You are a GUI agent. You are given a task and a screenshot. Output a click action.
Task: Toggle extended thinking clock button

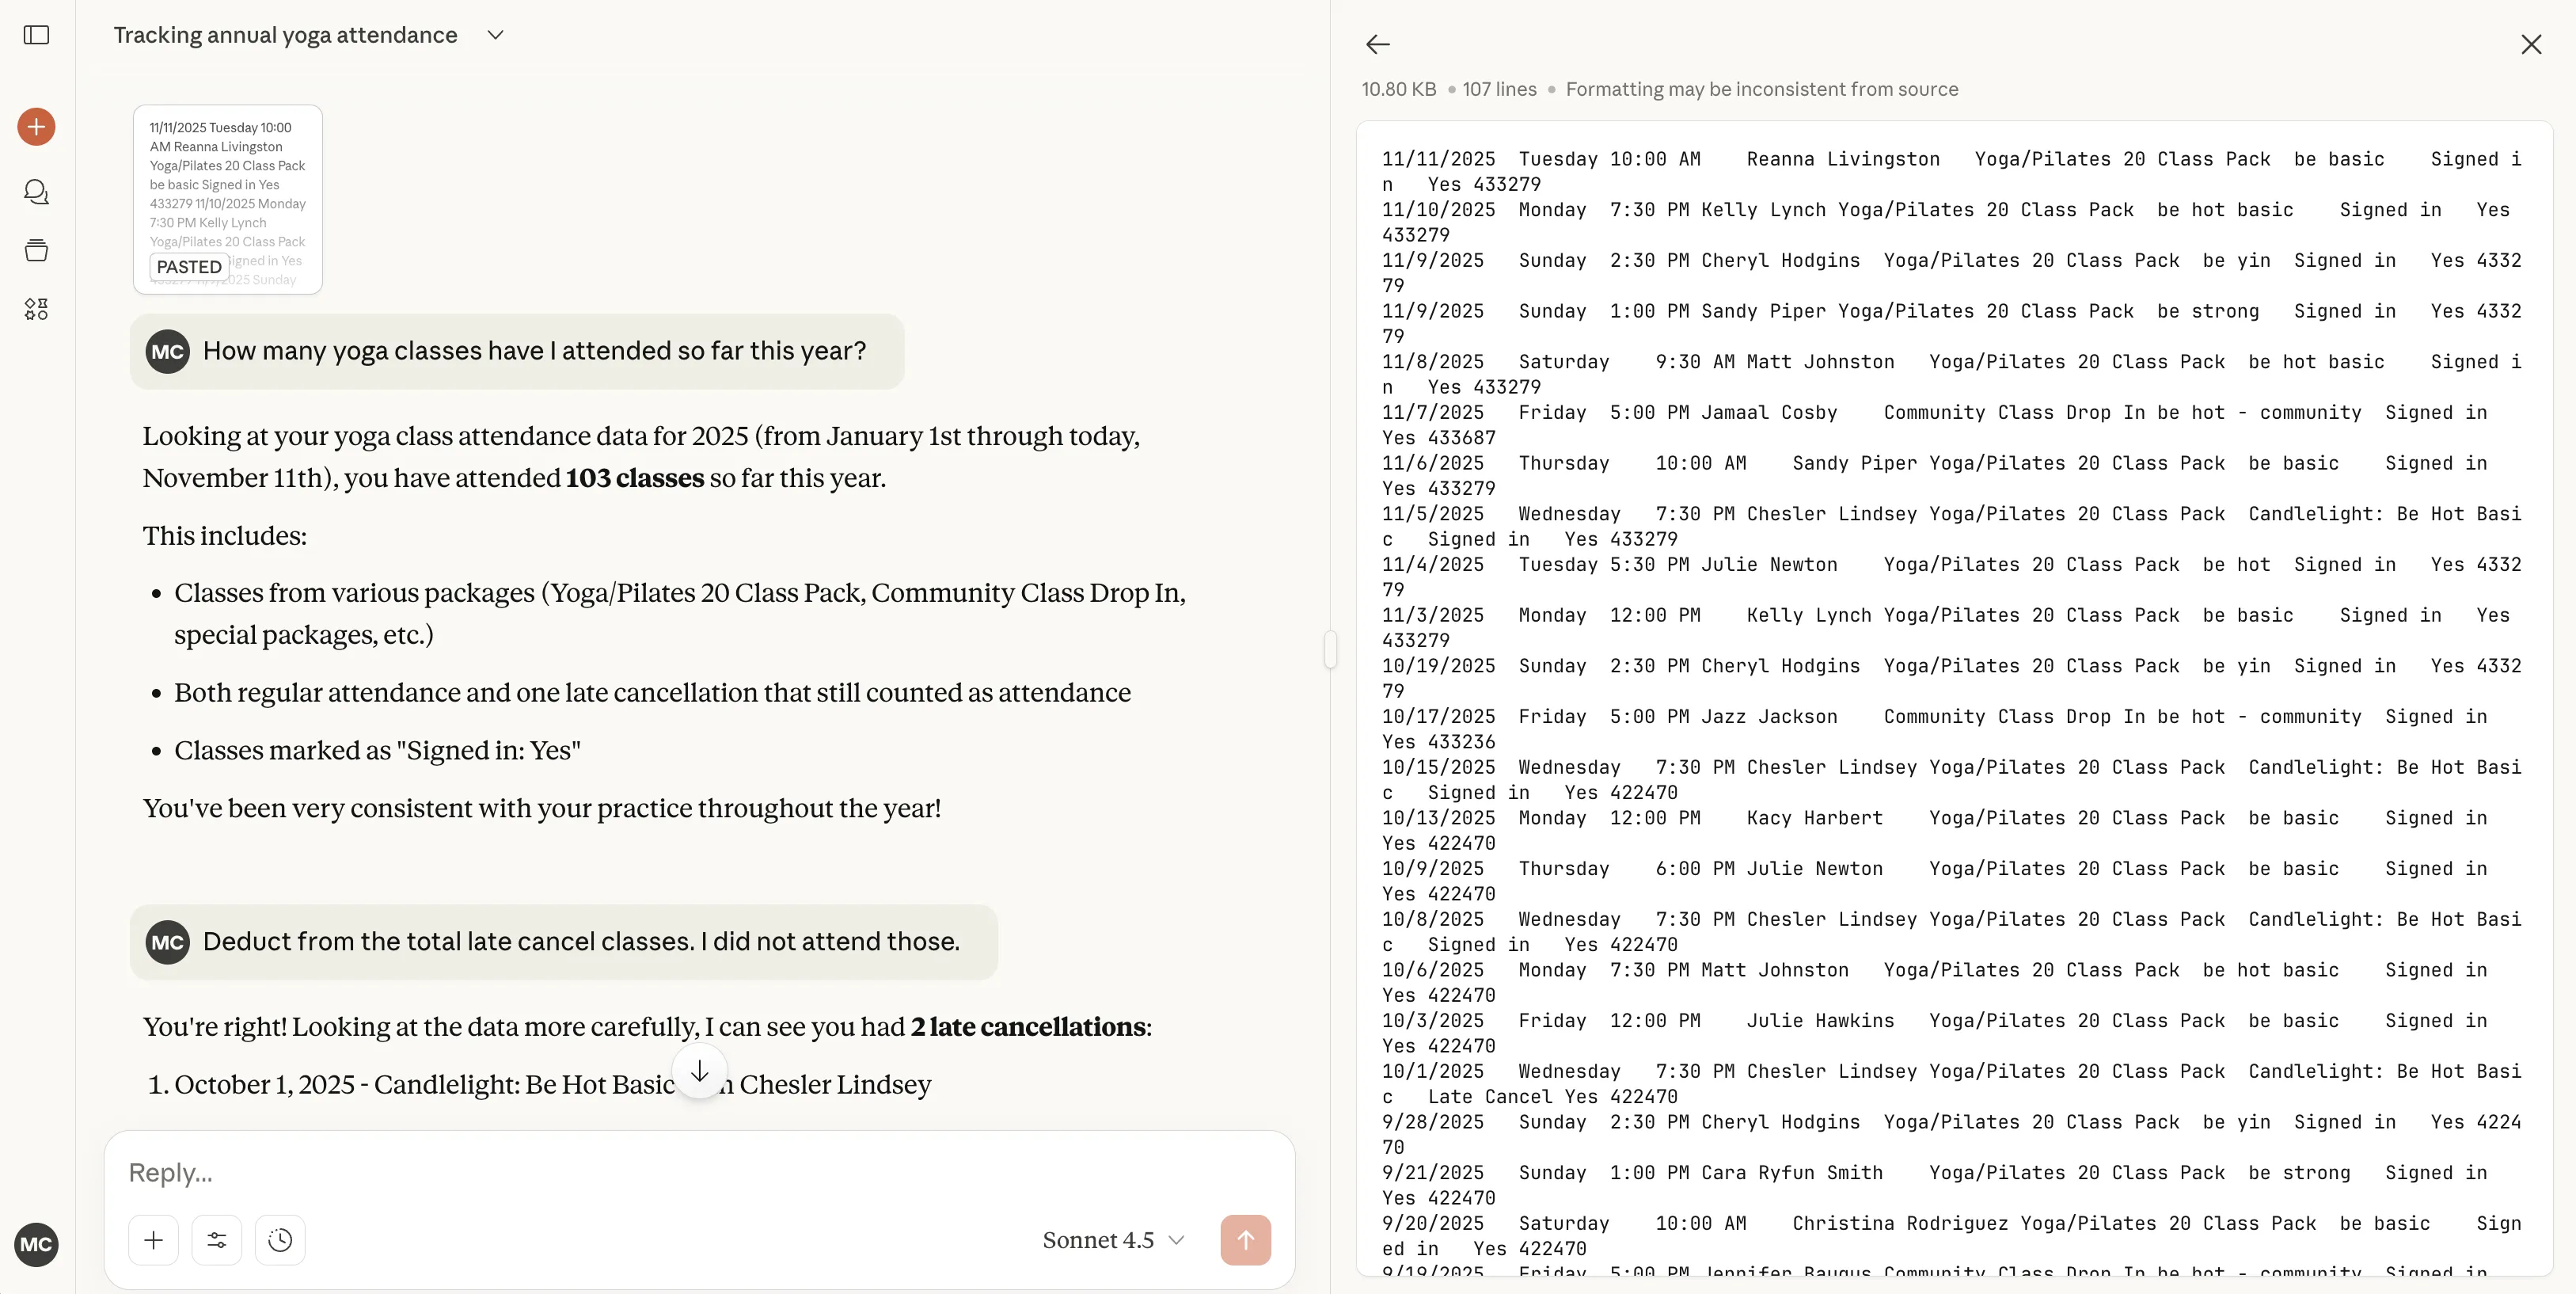(x=280, y=1240)
